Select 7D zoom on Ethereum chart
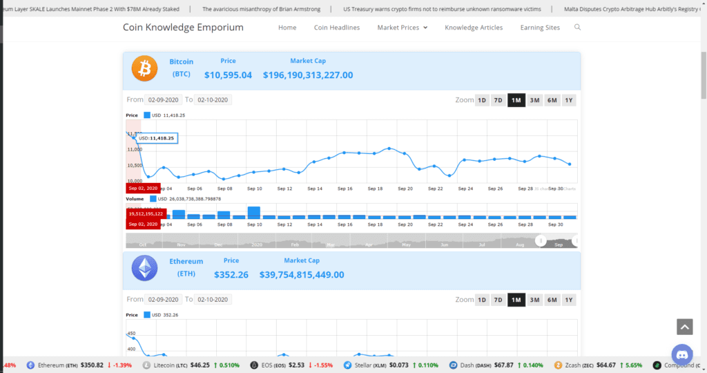 tap(498, 300)
